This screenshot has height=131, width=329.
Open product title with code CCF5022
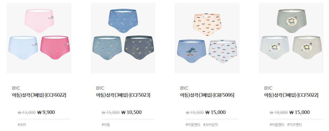pos(291,95)
